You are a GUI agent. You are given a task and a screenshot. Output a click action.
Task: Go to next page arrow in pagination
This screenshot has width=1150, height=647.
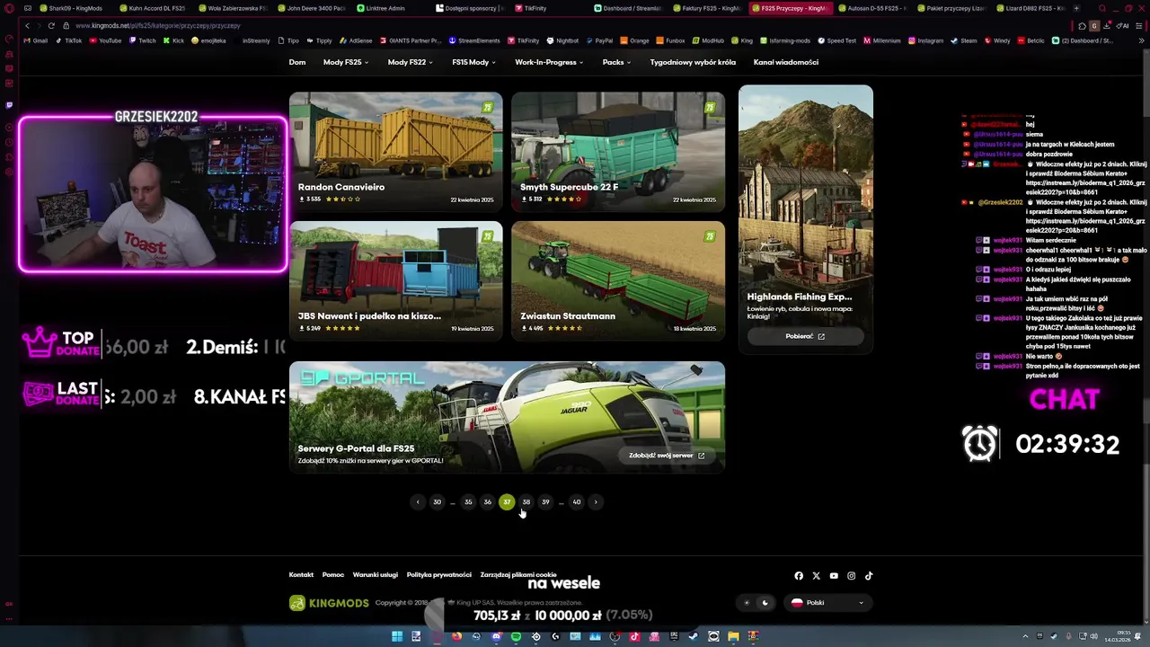pos(596,502)
